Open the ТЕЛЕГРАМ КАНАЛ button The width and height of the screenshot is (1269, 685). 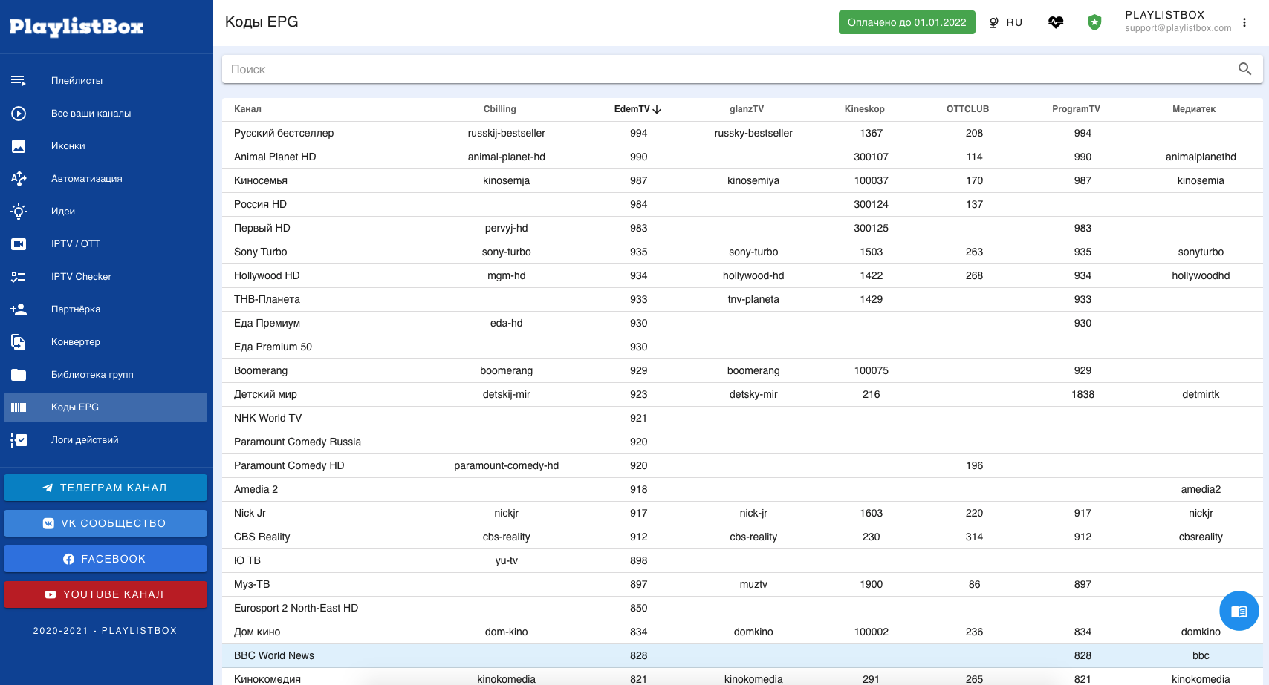(x=106, y=488)
